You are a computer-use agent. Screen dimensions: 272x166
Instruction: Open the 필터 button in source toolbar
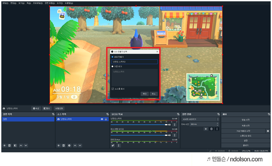coord(47,108)
